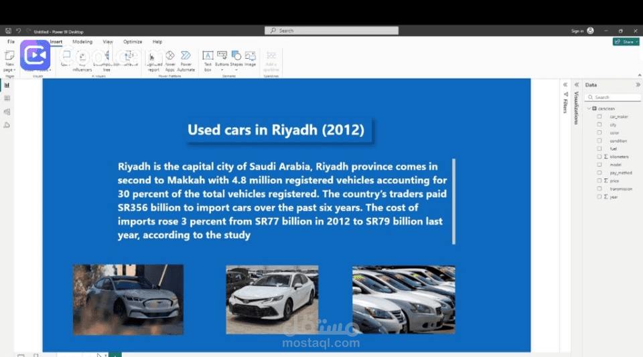Switch to Report view in left sidebar
The image size is (643, 357).
[x=7, y=85]
